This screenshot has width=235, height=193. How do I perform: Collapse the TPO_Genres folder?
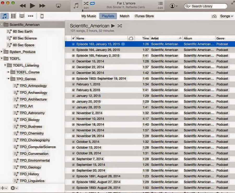pyautogui.click(x=8, y=79)
